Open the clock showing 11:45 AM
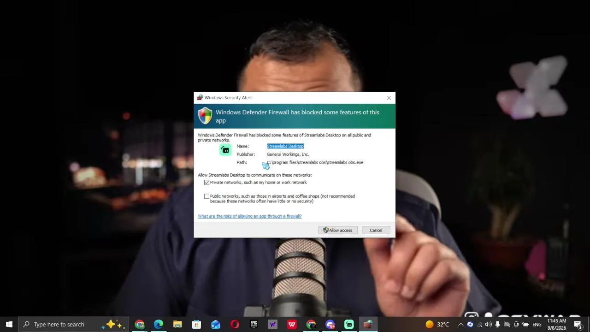This screenshot has width=590, height=332. 557,324
